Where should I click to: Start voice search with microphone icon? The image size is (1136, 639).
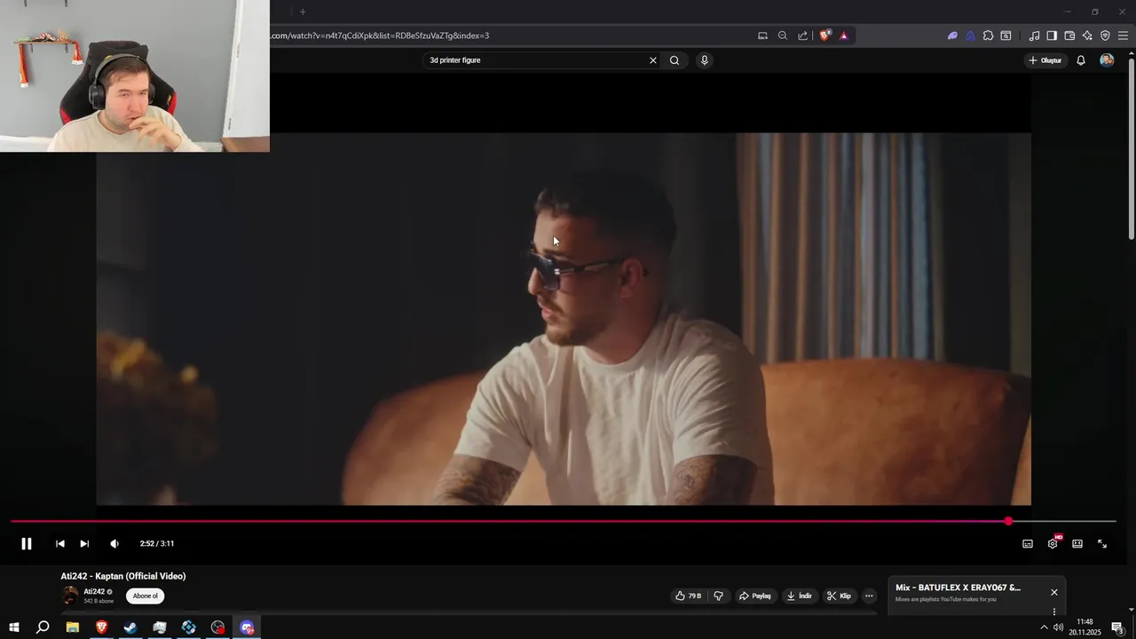coord(705,60)
